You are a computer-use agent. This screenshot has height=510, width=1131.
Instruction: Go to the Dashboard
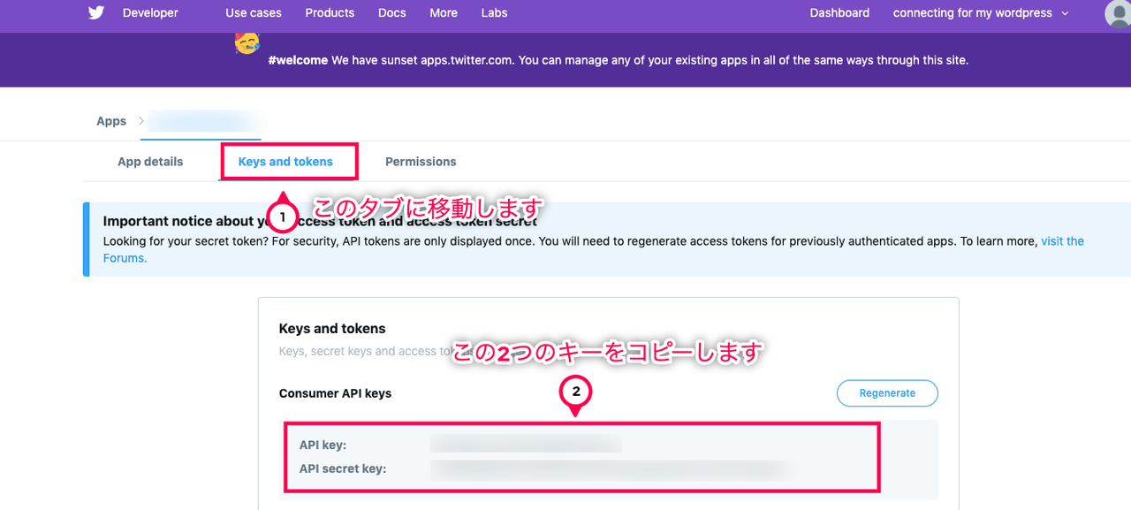pyautogui.click(x=839, y=12)
